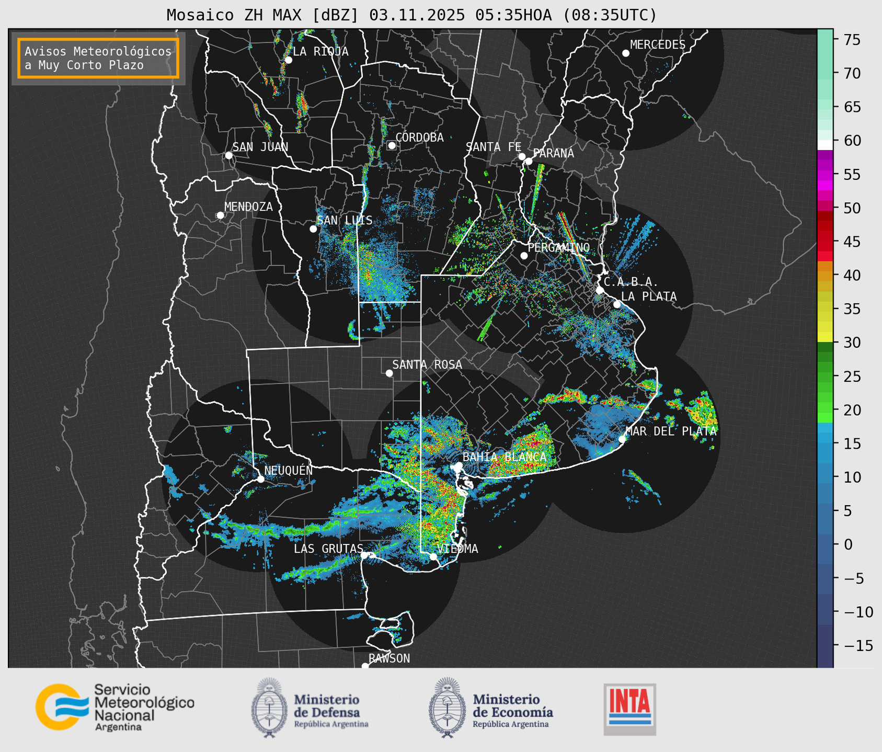The image size is (882, 752).
Task: Select the LA RIOJA city marker
Action: [288, 60]
